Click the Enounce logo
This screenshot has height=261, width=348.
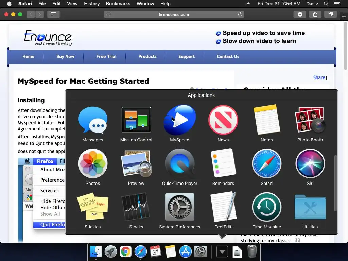pyautogui.click(x=48, y=37)
